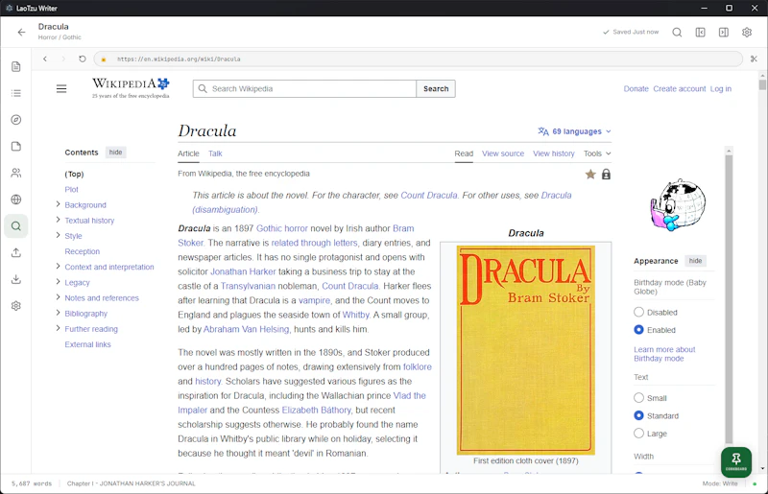Jump to External links in contents
Viewport: 768px width, 494px height.
coord(87,344)
